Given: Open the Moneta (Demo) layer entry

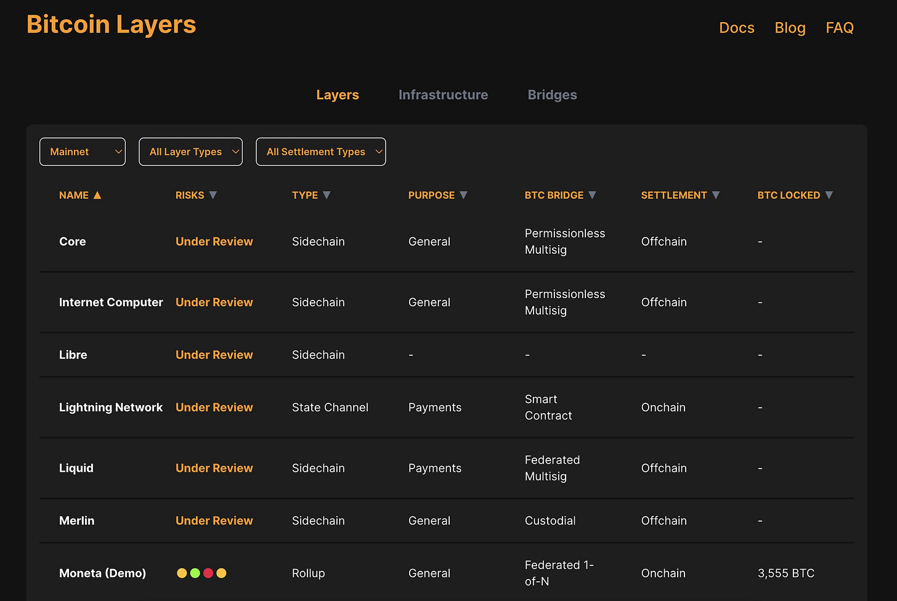Looking at the screenshot, I should pyautogui.click(x=103, y=573).
